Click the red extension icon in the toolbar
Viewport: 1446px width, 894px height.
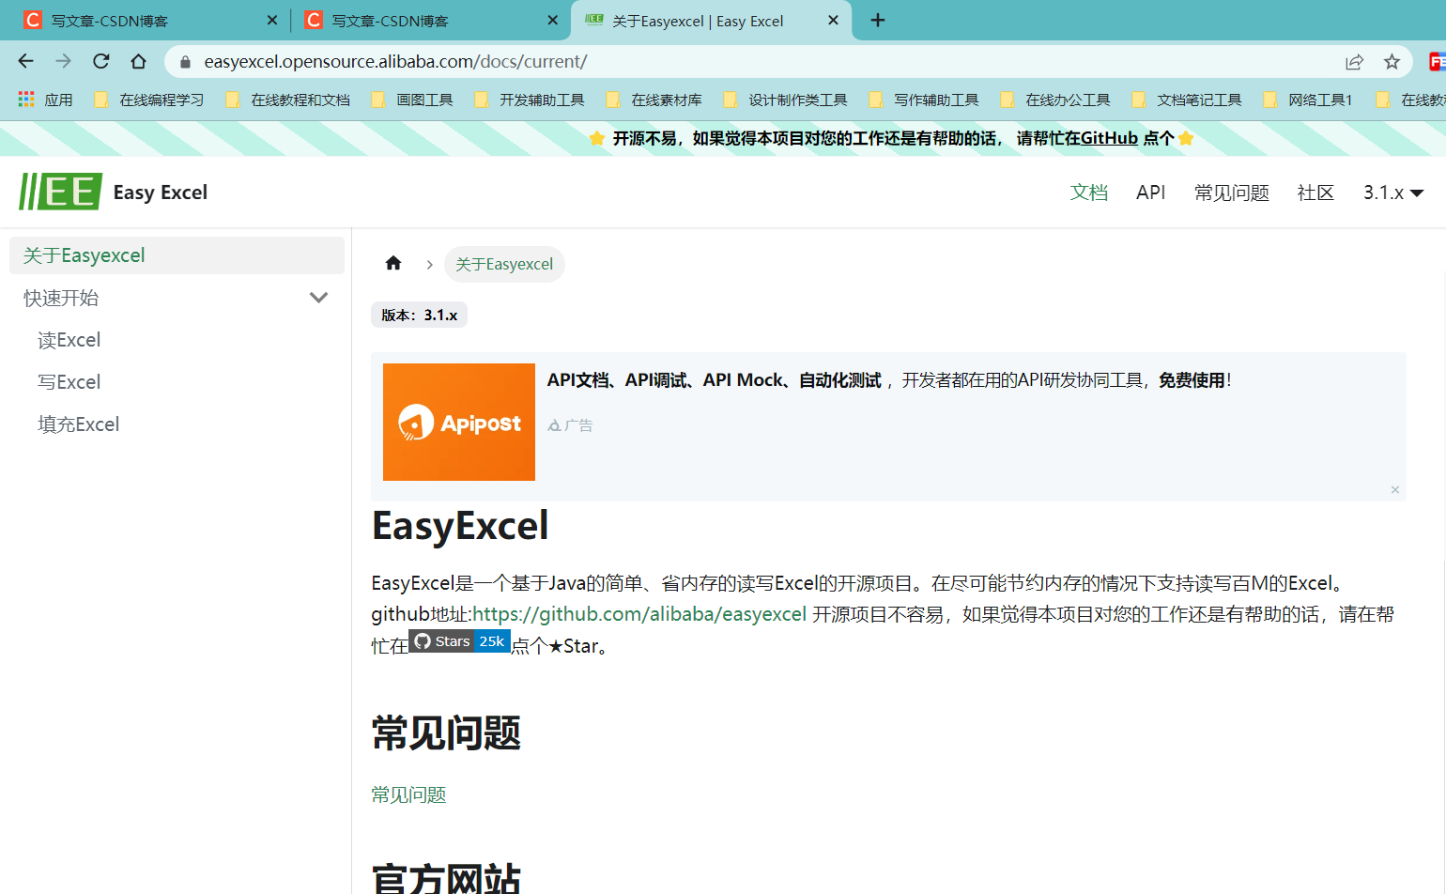click(x=1437, y=62)
